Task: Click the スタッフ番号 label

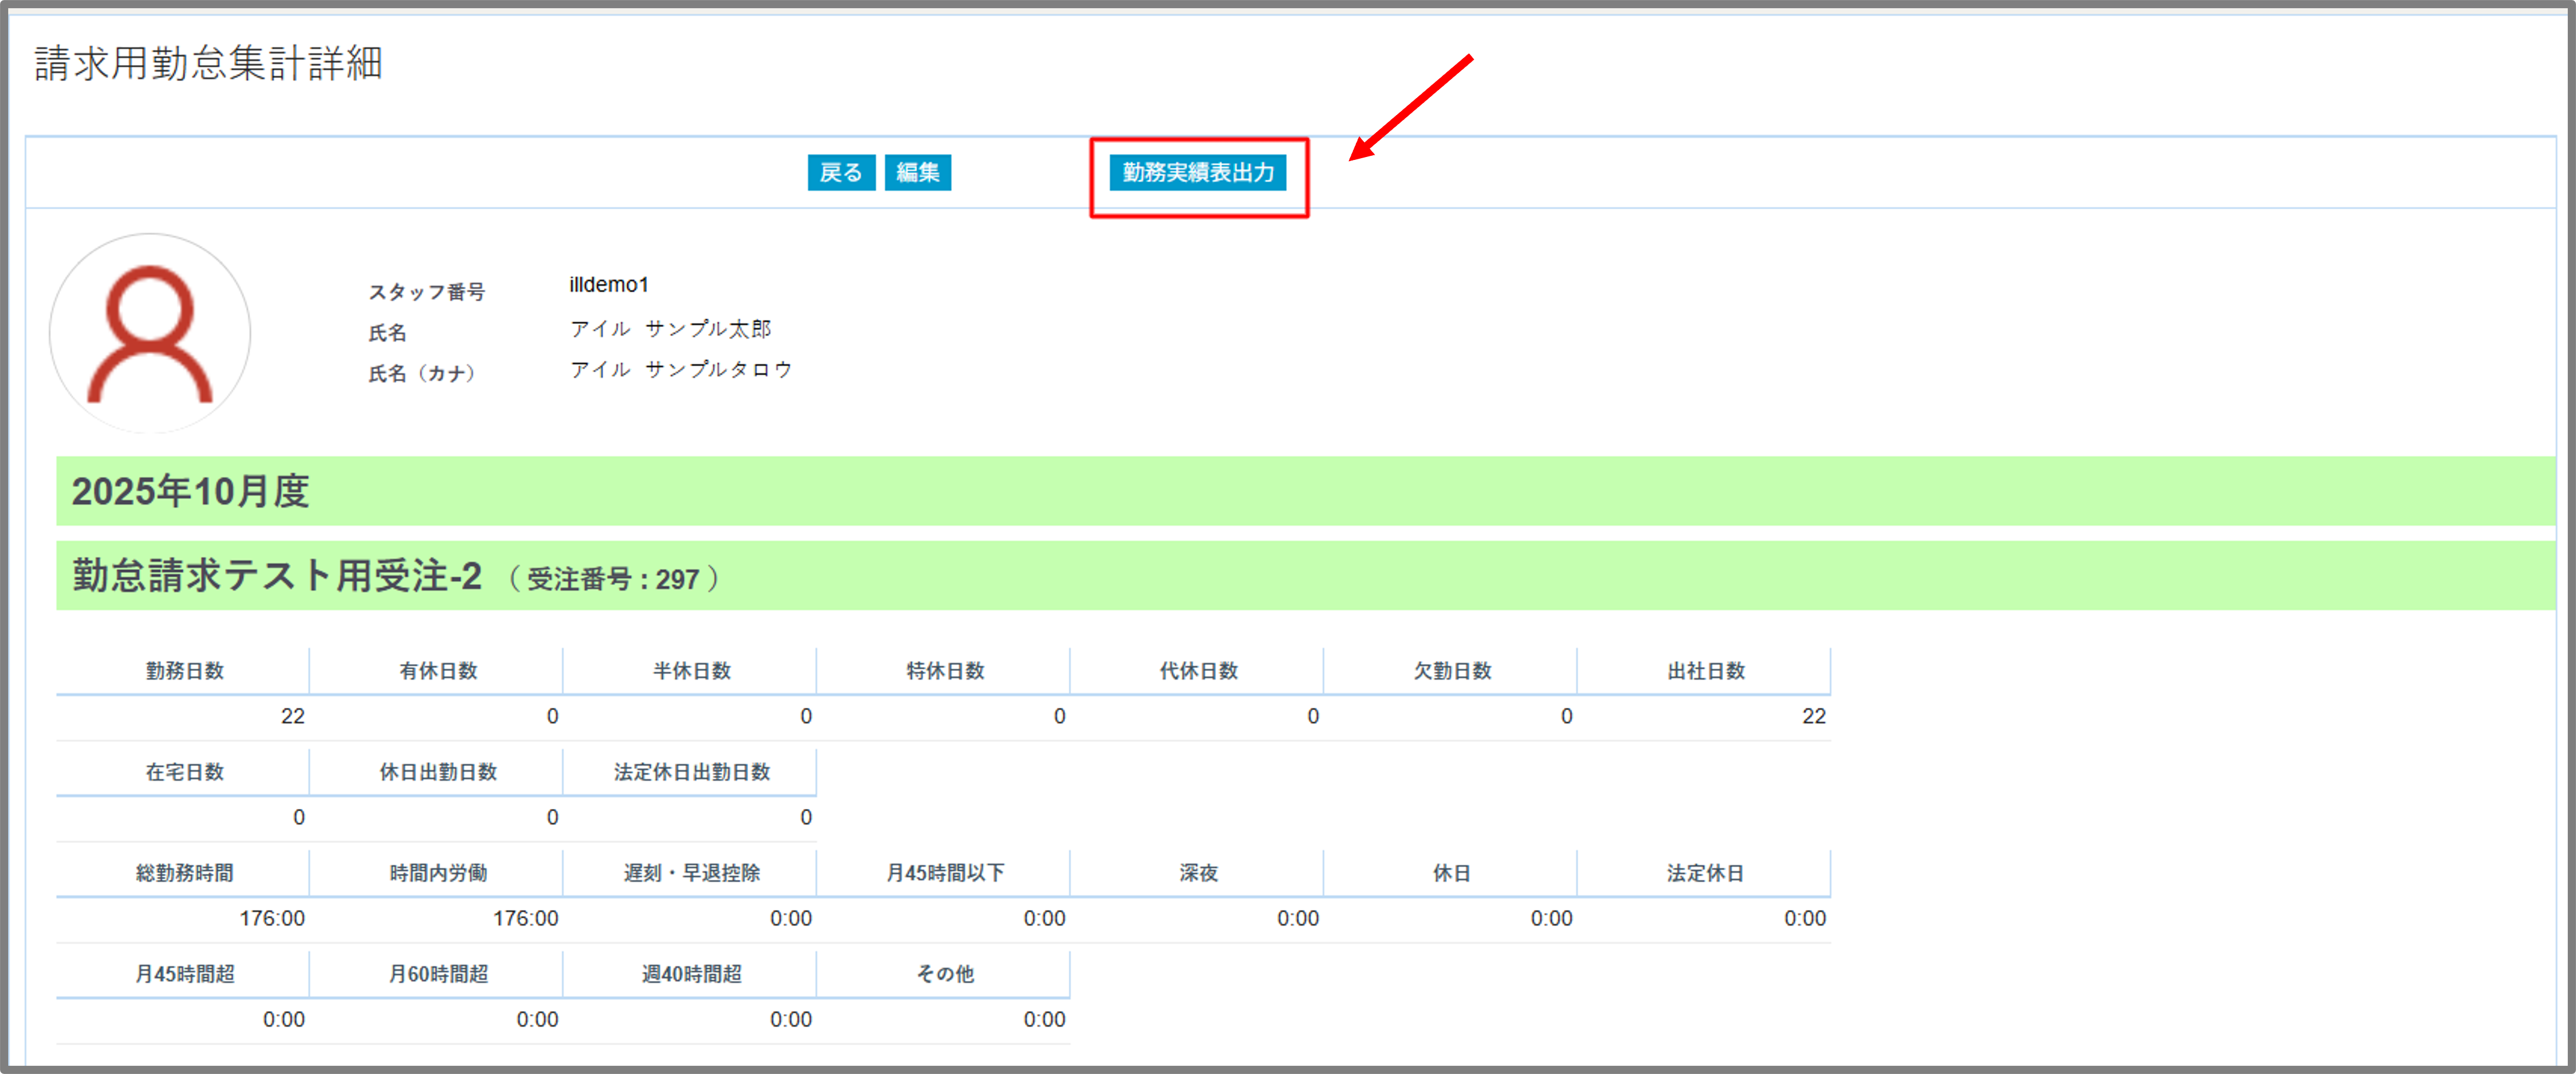Action: [x=427, y=292]
